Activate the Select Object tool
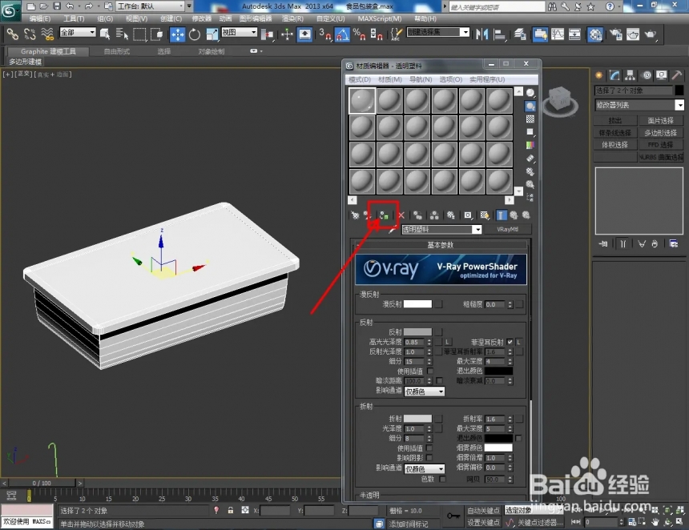Viewport: 689px width, 530px height. point(105,34)
